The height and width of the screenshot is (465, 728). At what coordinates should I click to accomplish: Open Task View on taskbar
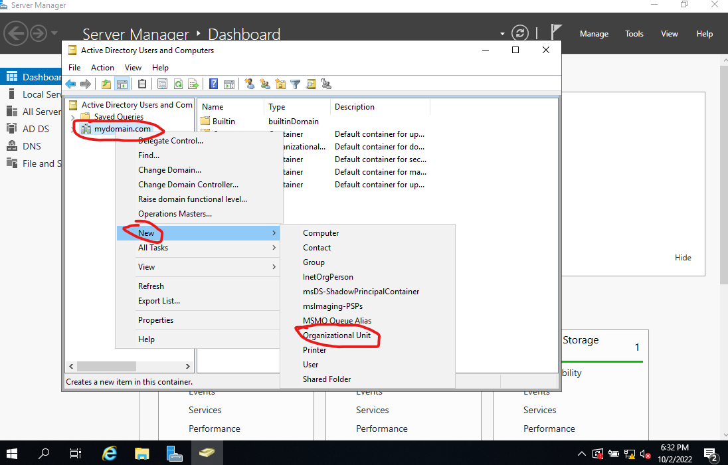coord(75,453)
